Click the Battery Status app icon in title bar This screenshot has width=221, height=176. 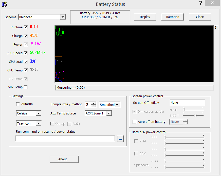(4, 4)
